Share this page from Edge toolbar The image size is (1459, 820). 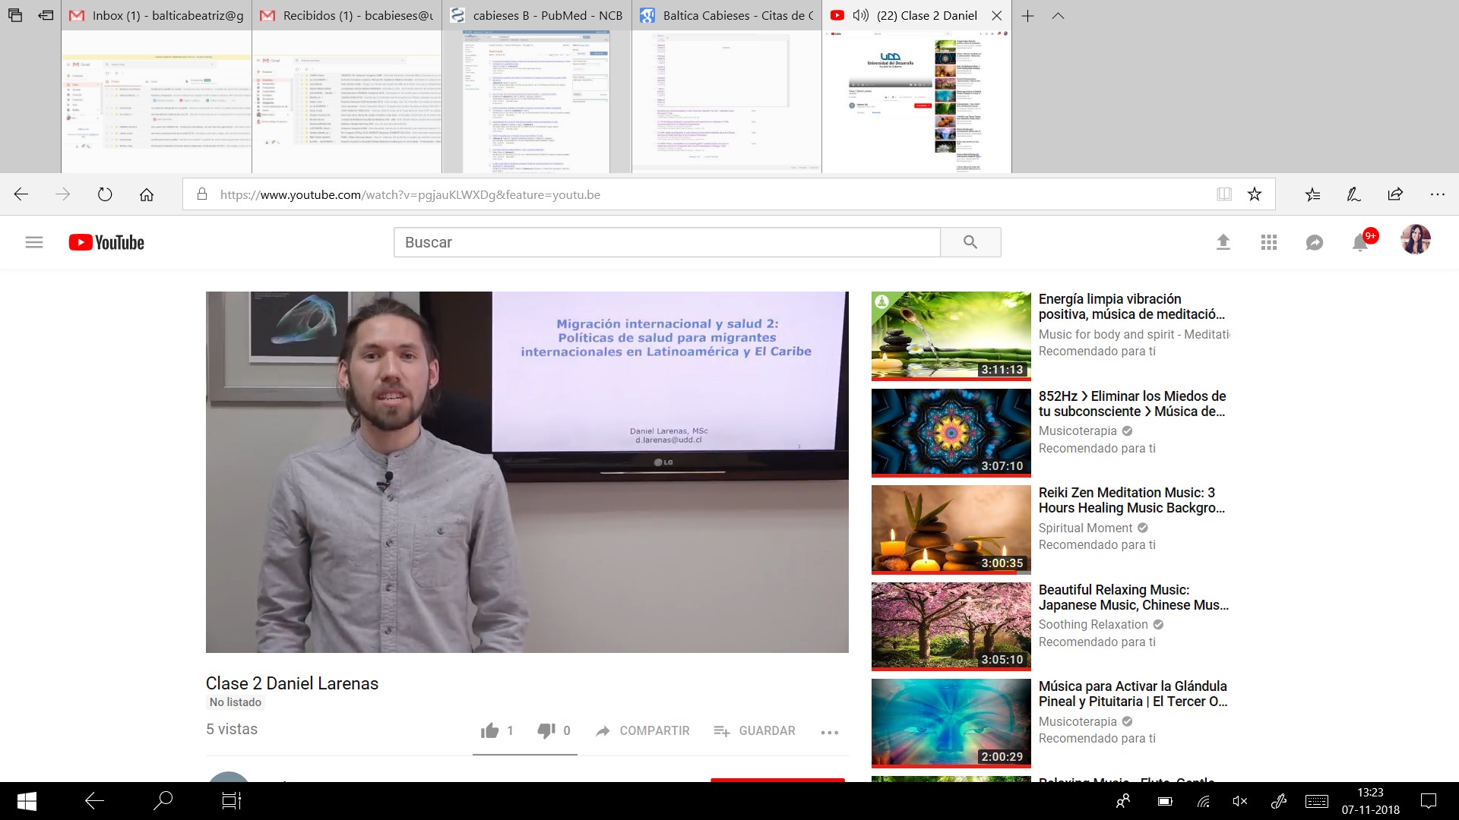tap(1395, 194)
